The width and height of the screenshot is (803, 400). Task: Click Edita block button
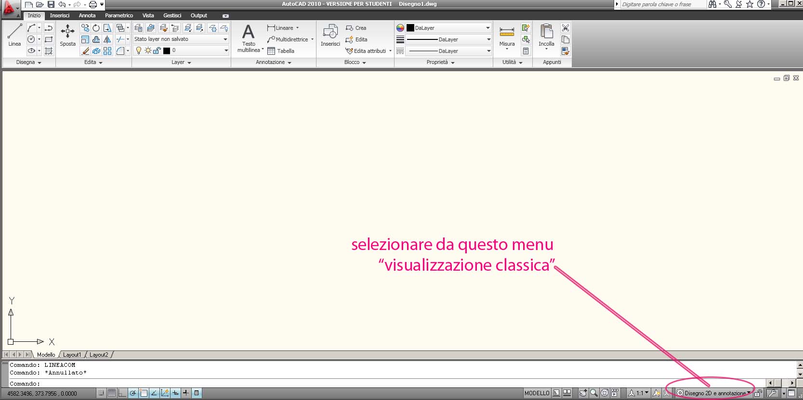click(356, 39)
